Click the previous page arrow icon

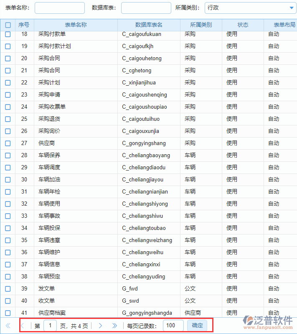[x=23, y=326]
